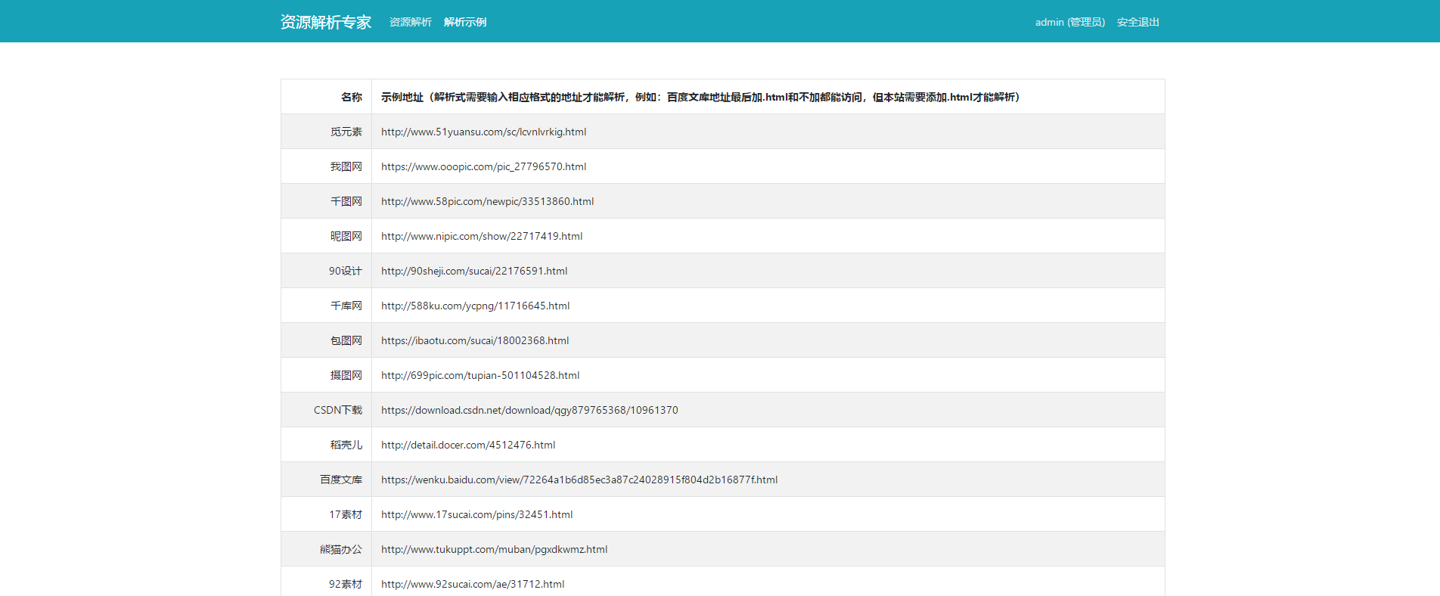
Task: Open the detail.docer.com example URL
Action: 468,445
